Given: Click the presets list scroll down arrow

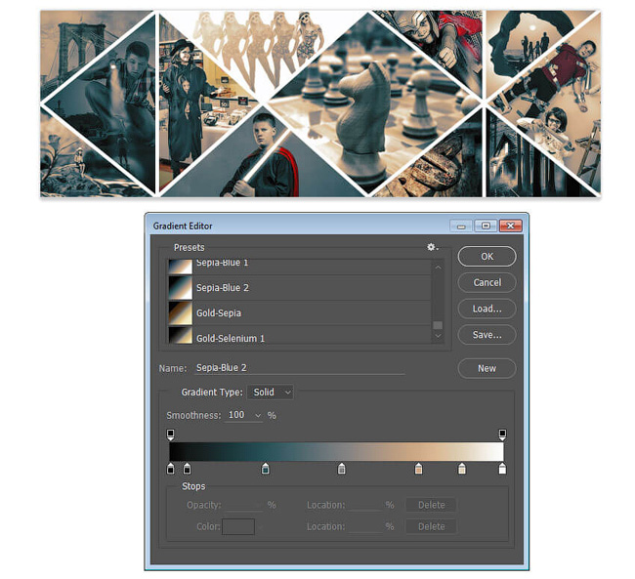Looking at the screenshot, I should click(438, 336).
